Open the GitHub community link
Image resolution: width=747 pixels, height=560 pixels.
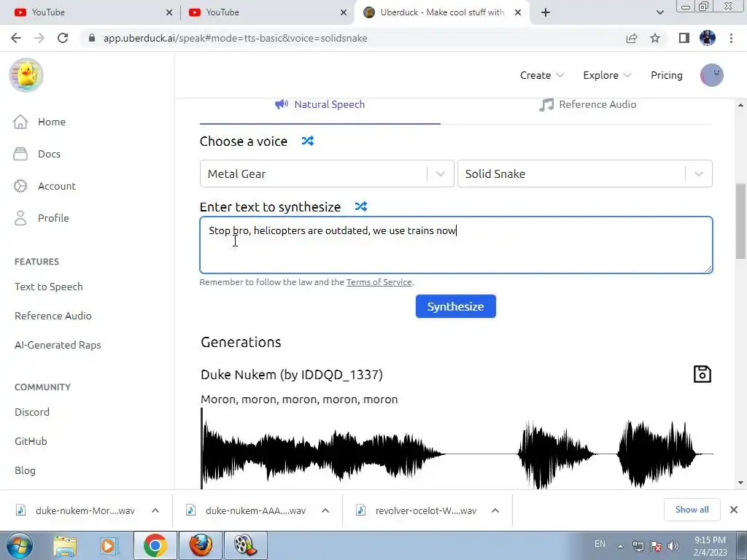(x=31, y=441)
